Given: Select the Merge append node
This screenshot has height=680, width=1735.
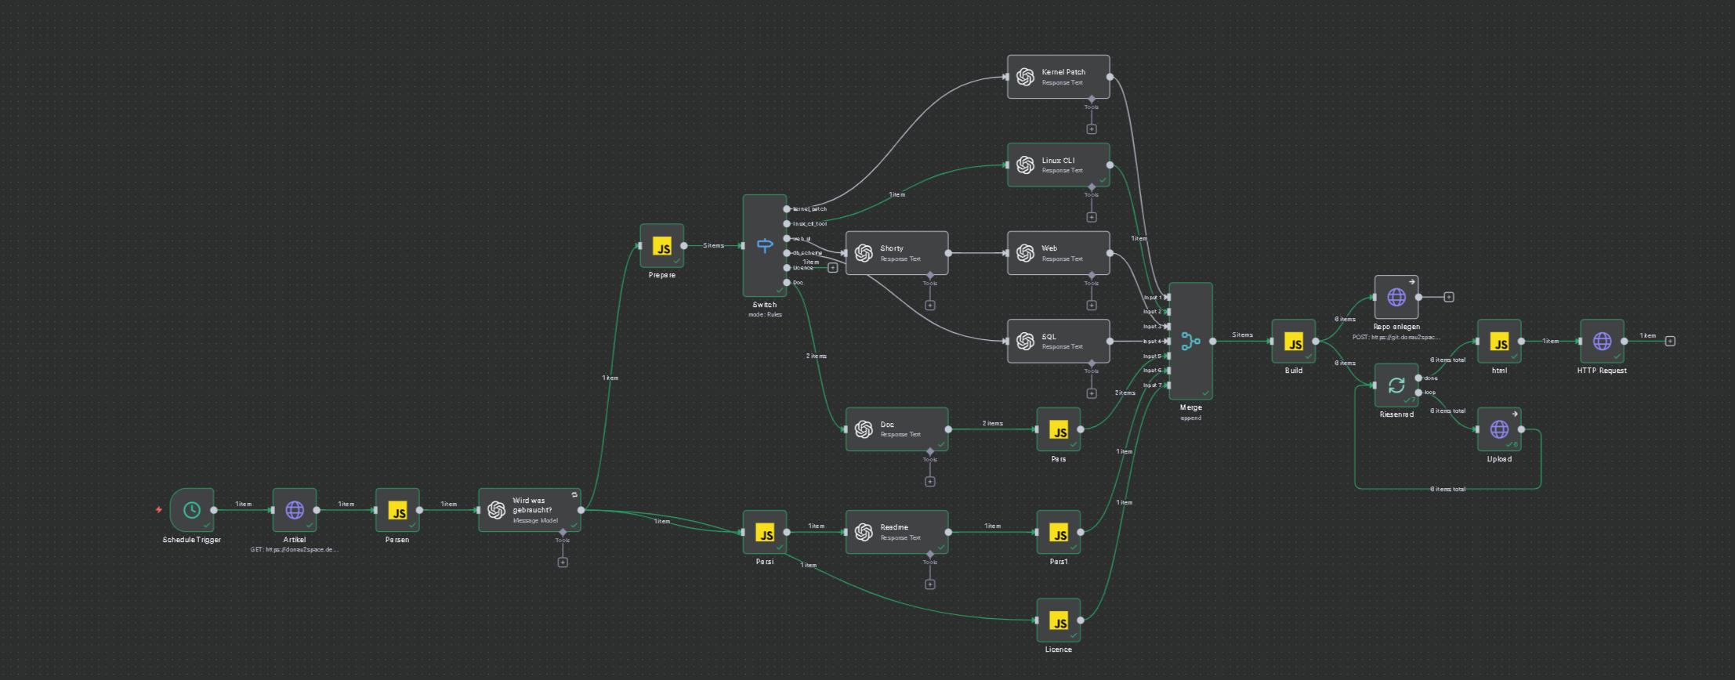Looking at the screenshot, I should tap(1190, 341).
